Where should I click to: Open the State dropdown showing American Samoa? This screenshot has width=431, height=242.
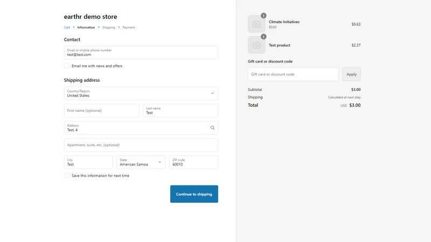141,162
